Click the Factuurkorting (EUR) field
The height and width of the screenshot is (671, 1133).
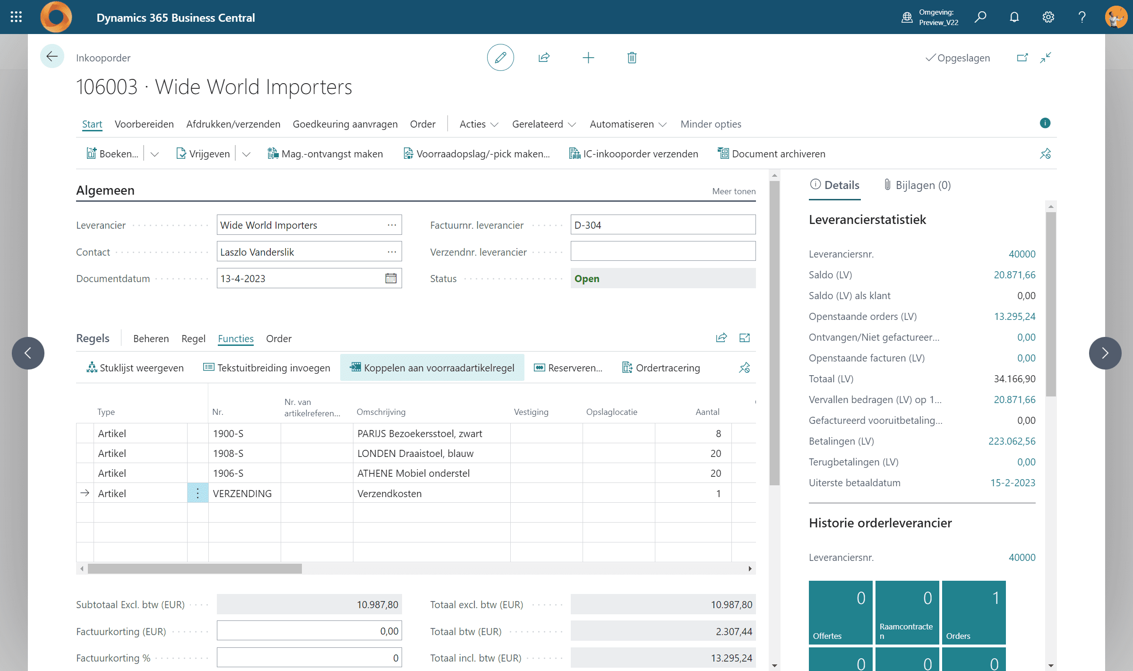click(309, 631)
